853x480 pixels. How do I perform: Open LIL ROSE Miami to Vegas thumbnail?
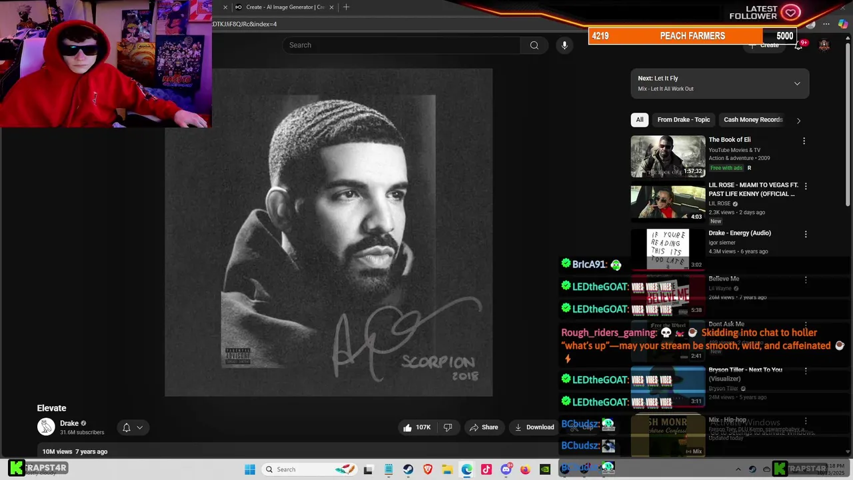[x=668, y=203]
